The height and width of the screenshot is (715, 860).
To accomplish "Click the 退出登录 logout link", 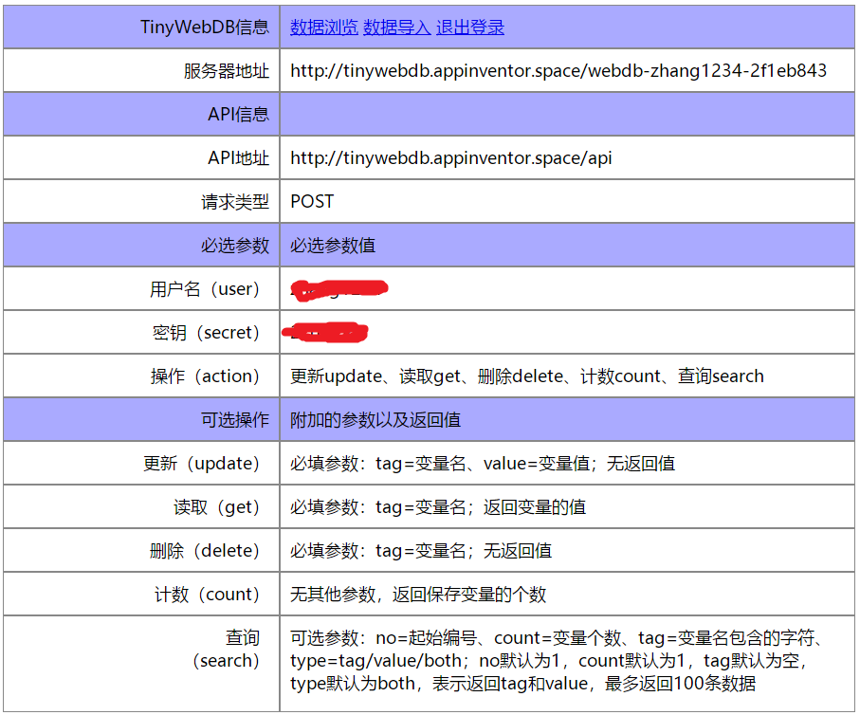I will pyautogui.click(x=470, y=27).
